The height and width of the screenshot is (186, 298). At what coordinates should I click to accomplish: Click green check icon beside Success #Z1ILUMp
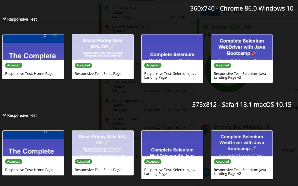pyautogui.click(x=206, y=27)
